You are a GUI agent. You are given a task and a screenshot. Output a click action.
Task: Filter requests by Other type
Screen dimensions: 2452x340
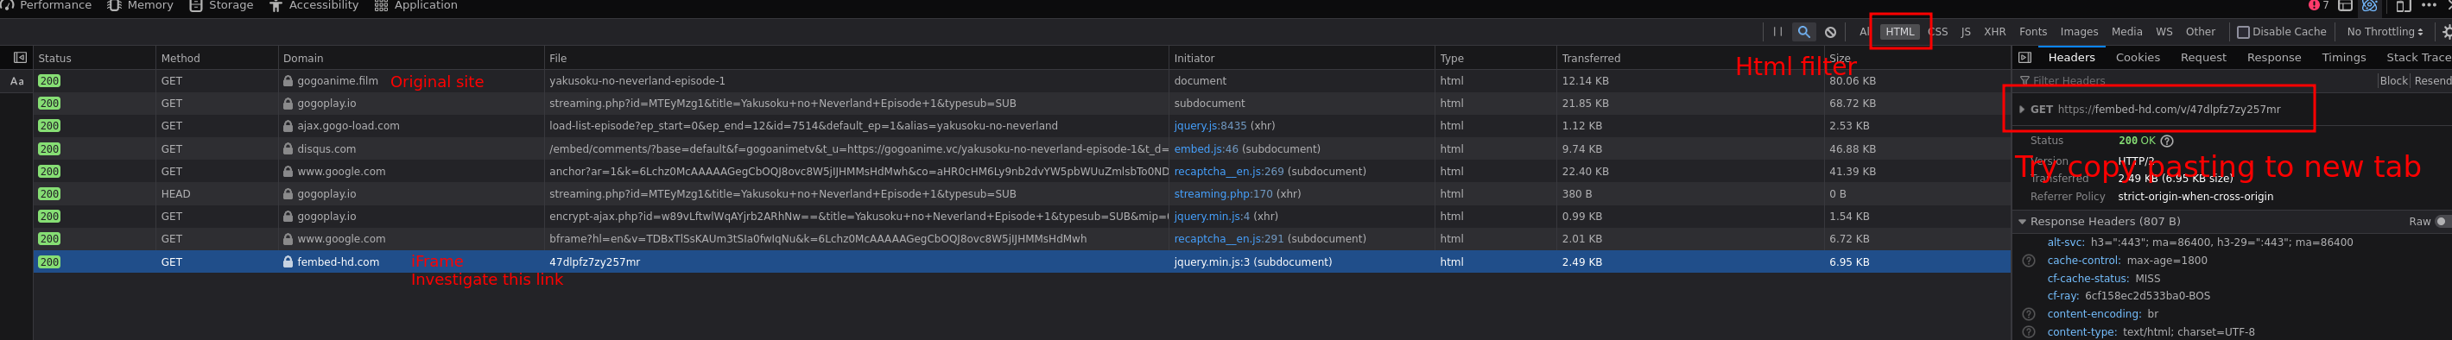point(2201,32)
